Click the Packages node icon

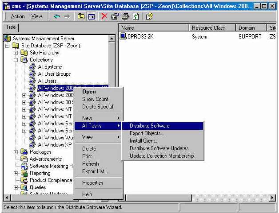click(24, 152)
